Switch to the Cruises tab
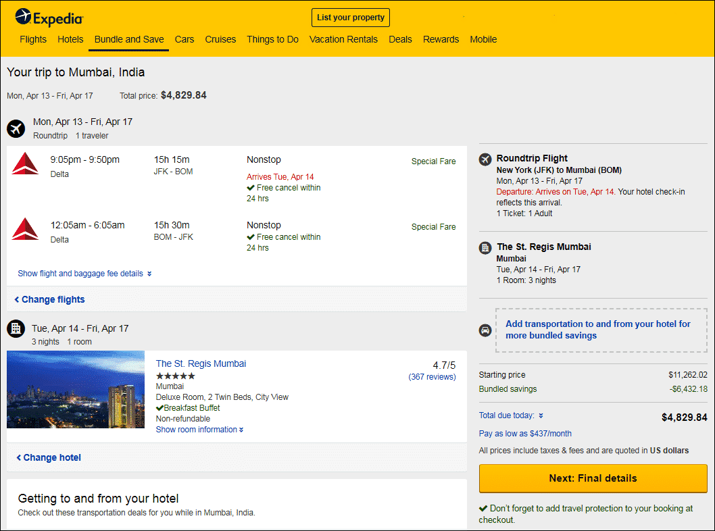The width and height of the screenshot is (715, 531). (220, 39)
